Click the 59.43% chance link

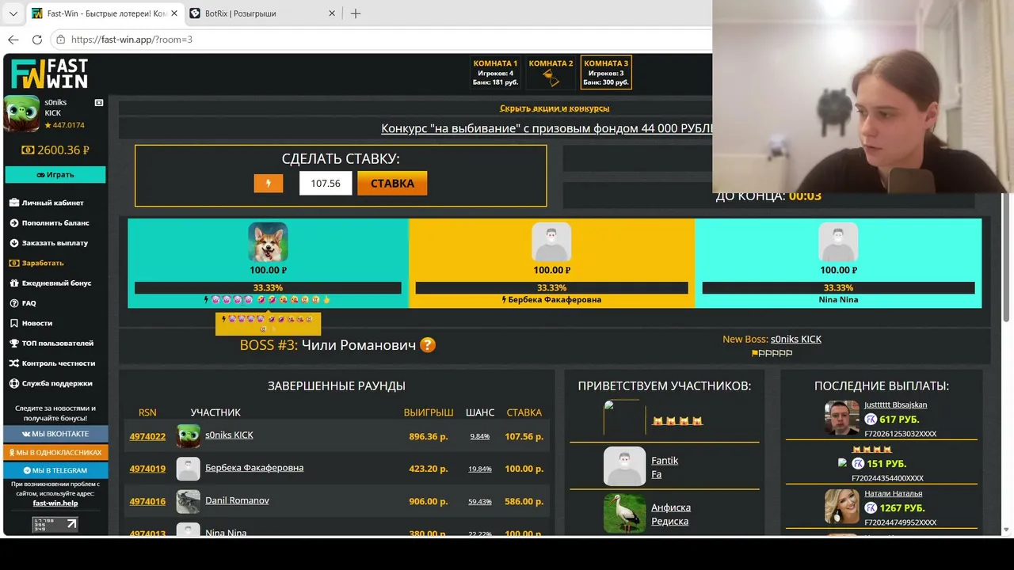coord(480,501)
